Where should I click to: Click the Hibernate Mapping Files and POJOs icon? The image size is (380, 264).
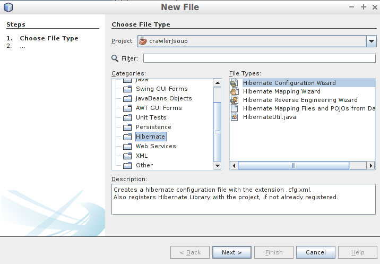point(234,108)
